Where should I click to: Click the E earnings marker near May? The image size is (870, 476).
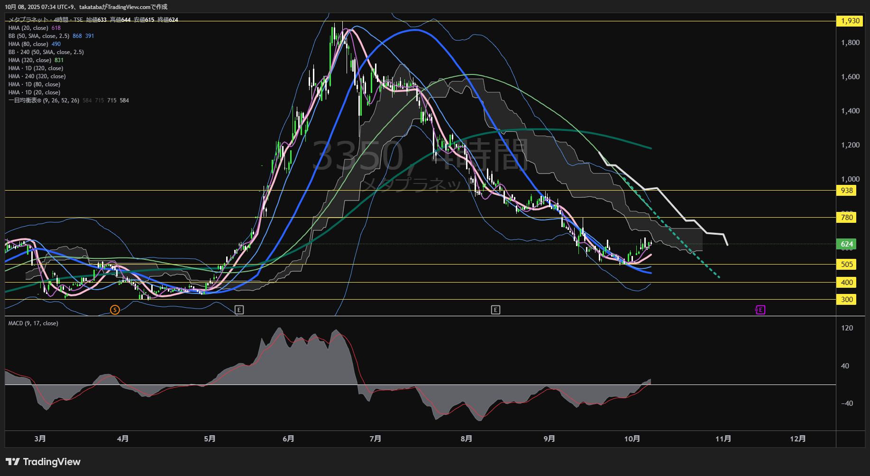click(239, 310)
